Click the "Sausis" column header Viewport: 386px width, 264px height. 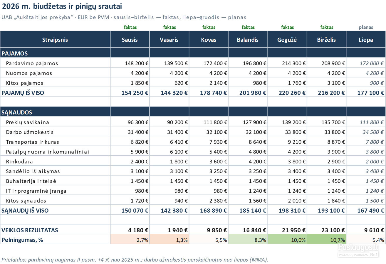click(130, 40)
